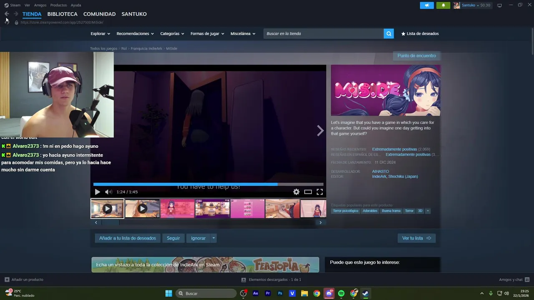This screenshot has width=534, height=300.
Task: Click the plus to add a tag
Action: (x=428, y=211)
